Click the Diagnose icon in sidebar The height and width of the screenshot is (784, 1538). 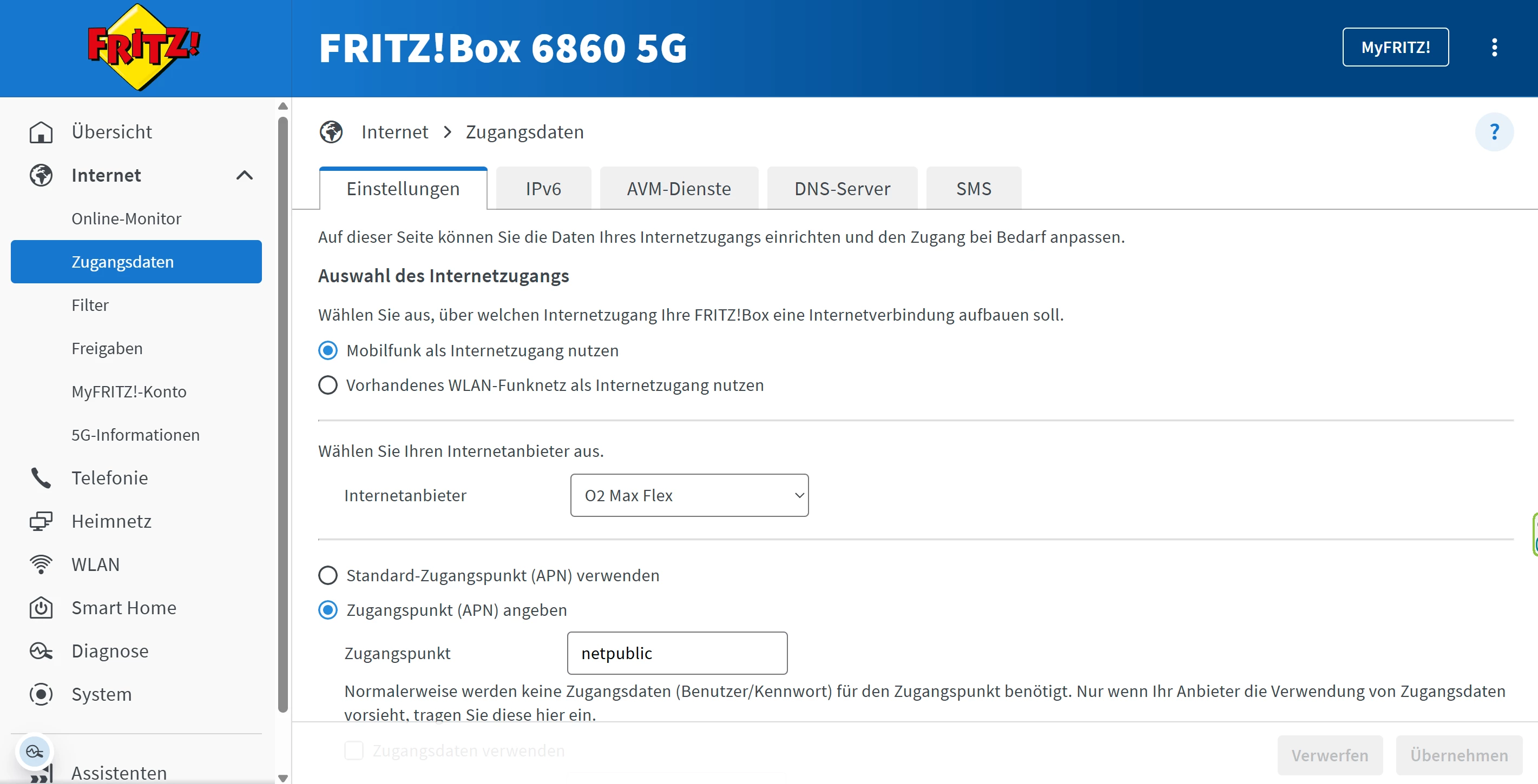[41, 651]
